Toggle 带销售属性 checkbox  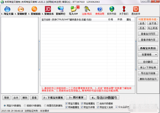click(66, 107)
